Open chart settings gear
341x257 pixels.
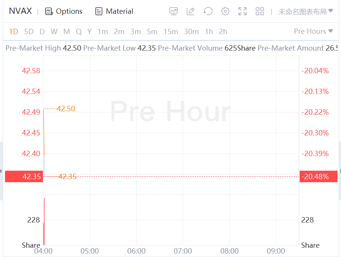click(225, 12)
